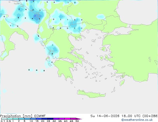This screenshot has width=158, height=122.
Task: Click the 10 to 15 mm legend swatch
Action: point(33,119)
